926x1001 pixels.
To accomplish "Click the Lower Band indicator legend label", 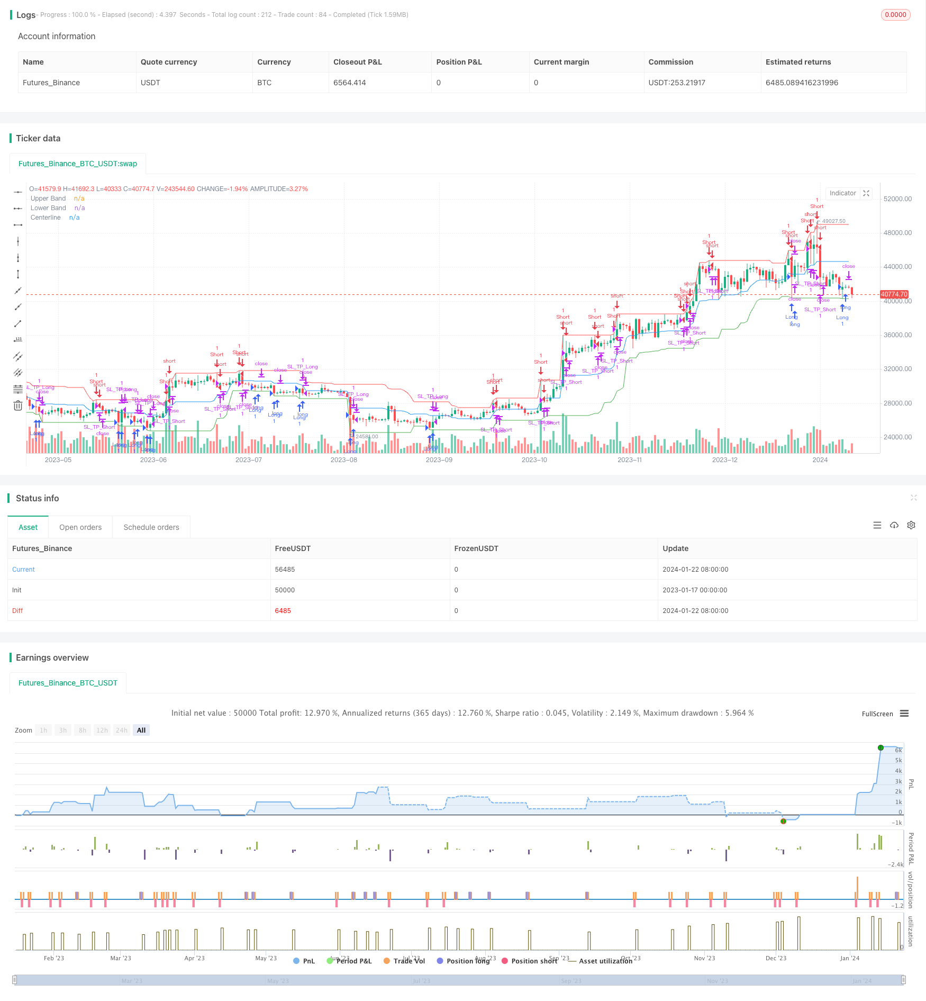I will click(48, 208).
